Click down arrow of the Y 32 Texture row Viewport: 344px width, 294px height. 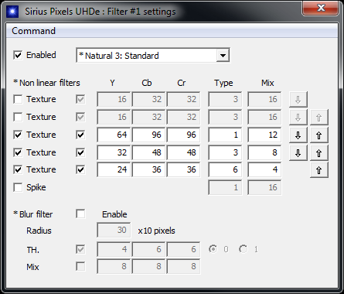pos(298,153)
